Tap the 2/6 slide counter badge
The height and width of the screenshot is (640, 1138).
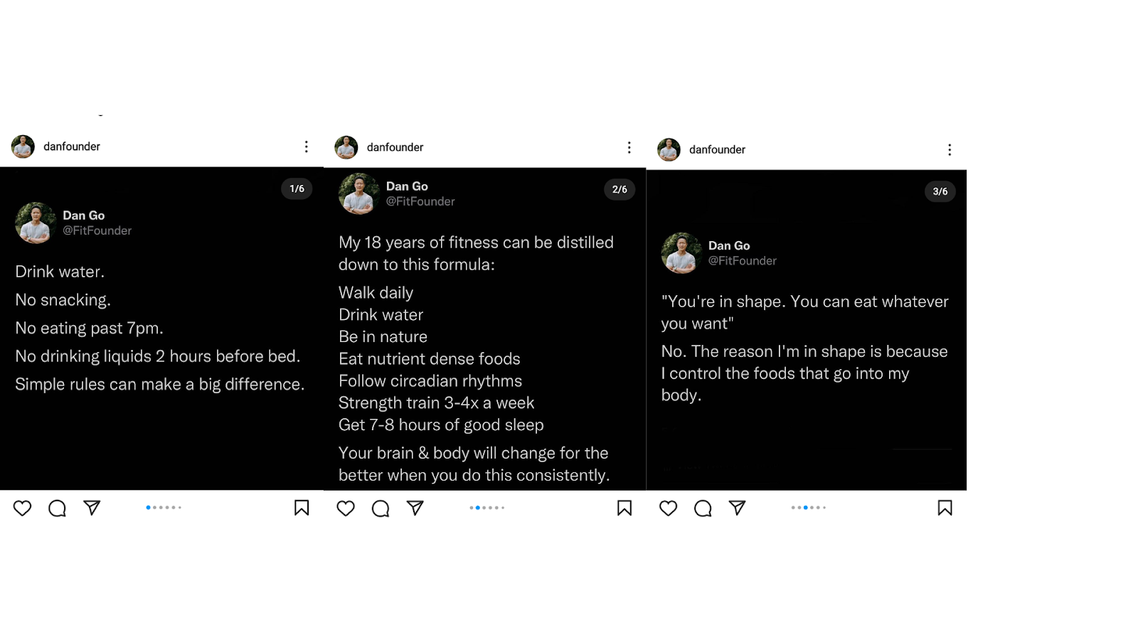click(x=619, y=189)
